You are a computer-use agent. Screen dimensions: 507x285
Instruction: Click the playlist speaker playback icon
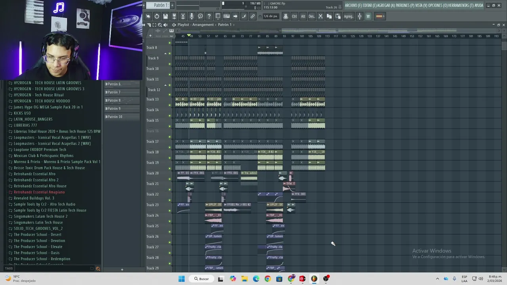pyautogui.click(x=166, y=25)
